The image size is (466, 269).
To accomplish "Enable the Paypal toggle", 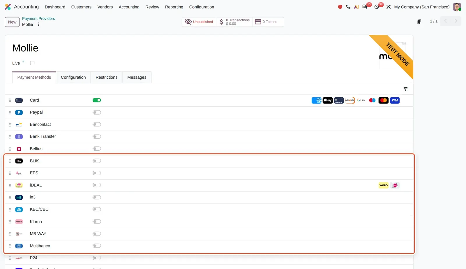I will pos(97,112).
